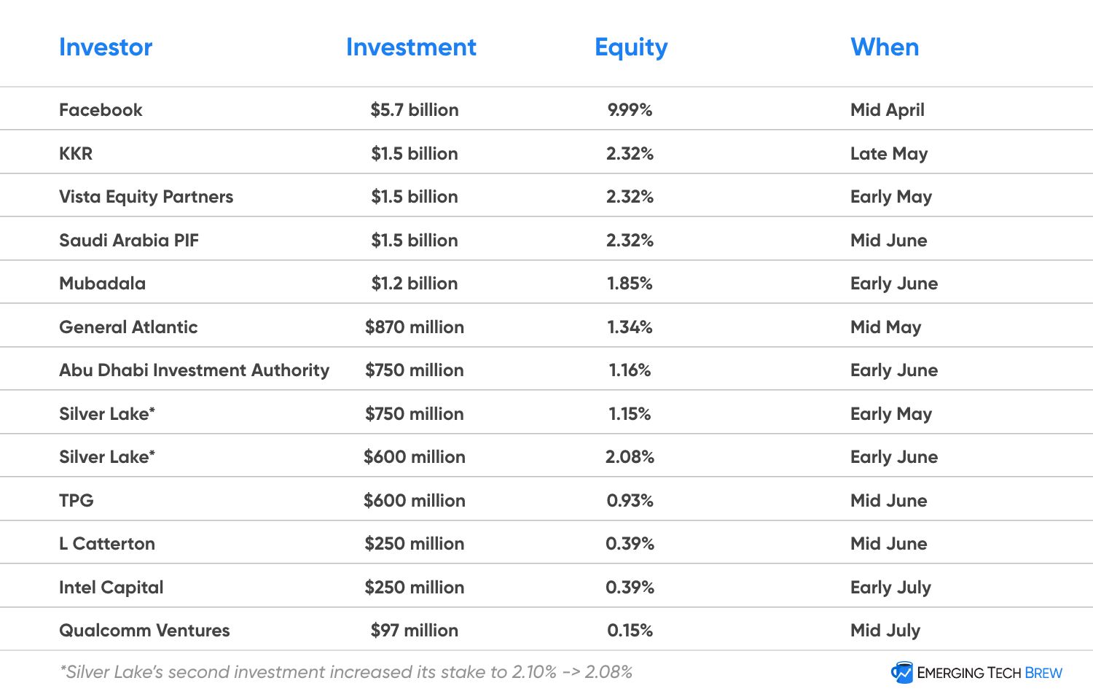Click the Silver Lake footnote text
The image size is (1093, 694).
click(346, 672)
